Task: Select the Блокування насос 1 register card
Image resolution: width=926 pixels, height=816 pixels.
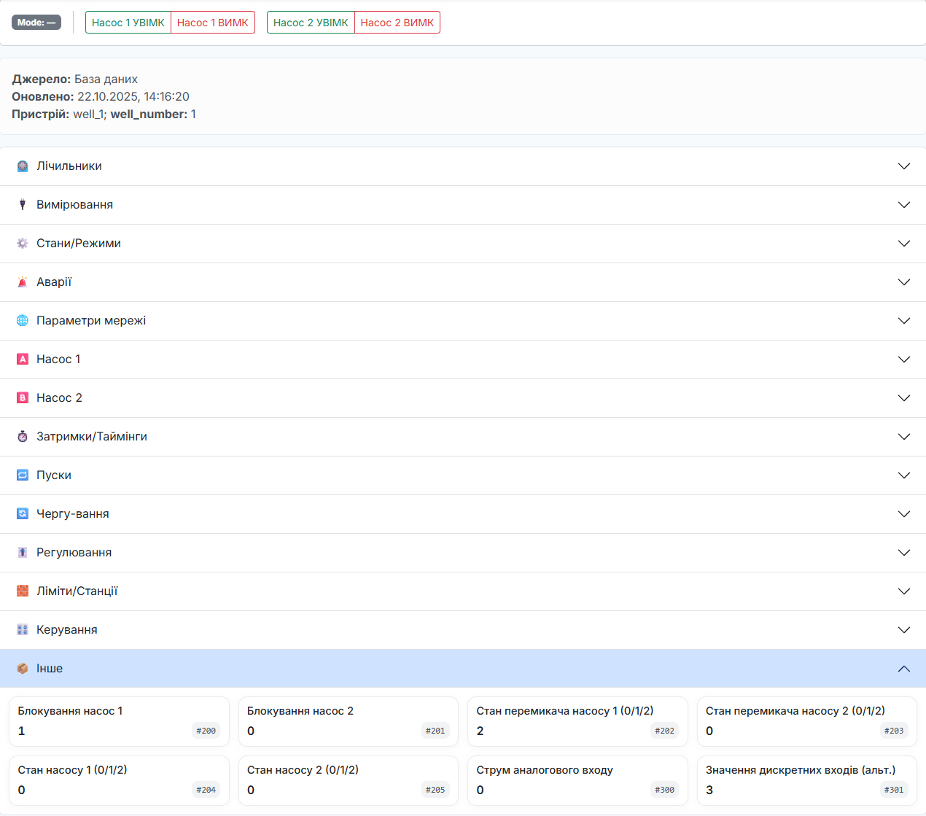Action: 119,721
